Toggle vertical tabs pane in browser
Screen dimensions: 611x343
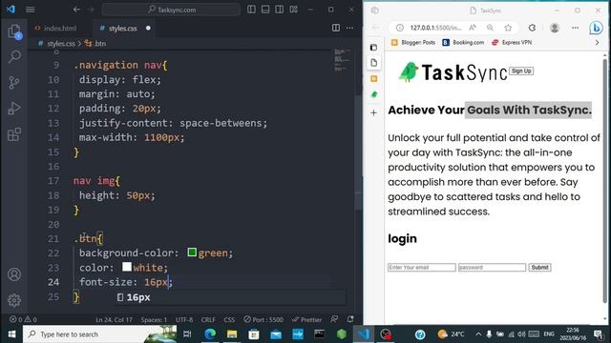(373, 48)
